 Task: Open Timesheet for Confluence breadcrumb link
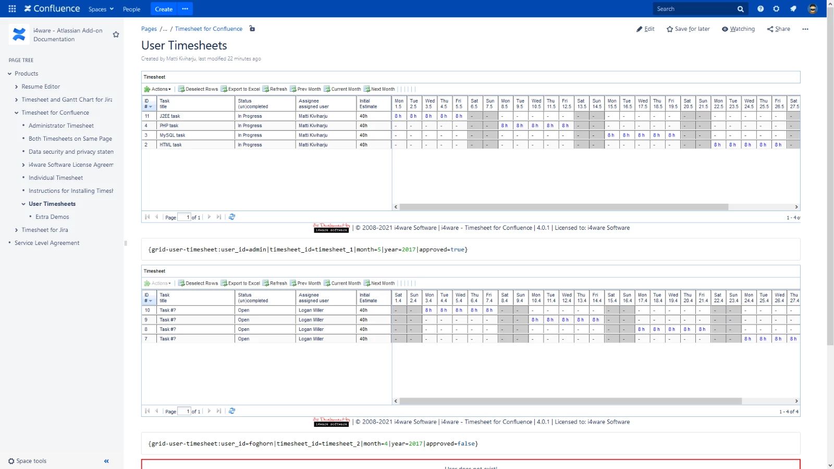[x=208, y=29]
